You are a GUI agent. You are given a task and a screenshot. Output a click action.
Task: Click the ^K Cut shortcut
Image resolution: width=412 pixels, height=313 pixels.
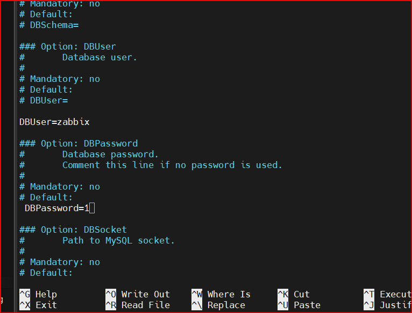294,294
